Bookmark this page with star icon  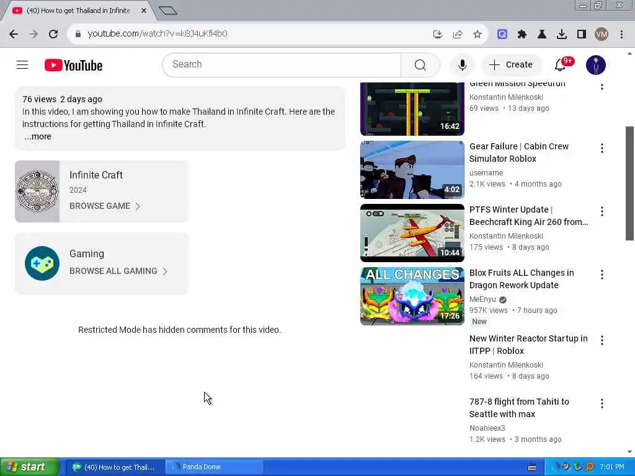click(477, 34)
